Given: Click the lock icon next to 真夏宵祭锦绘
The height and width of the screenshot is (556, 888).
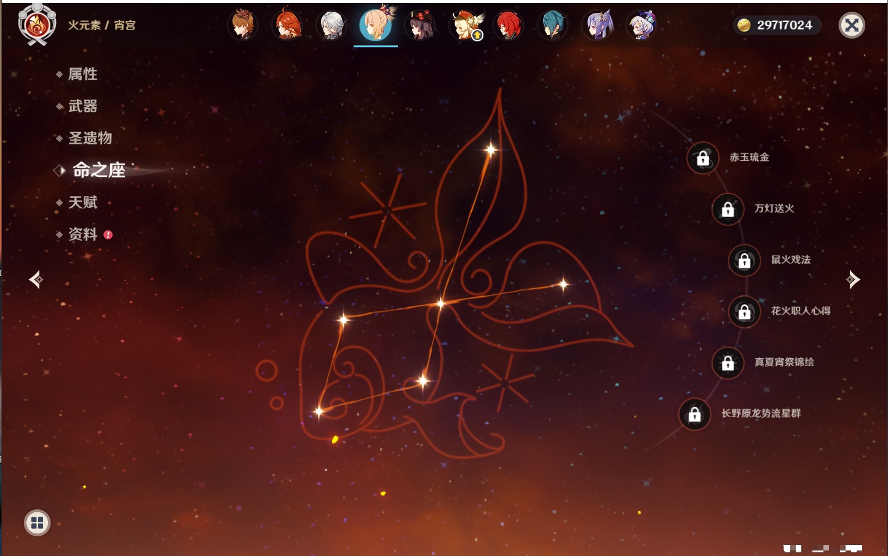Looking at the screenshot, I should (728, 363).
